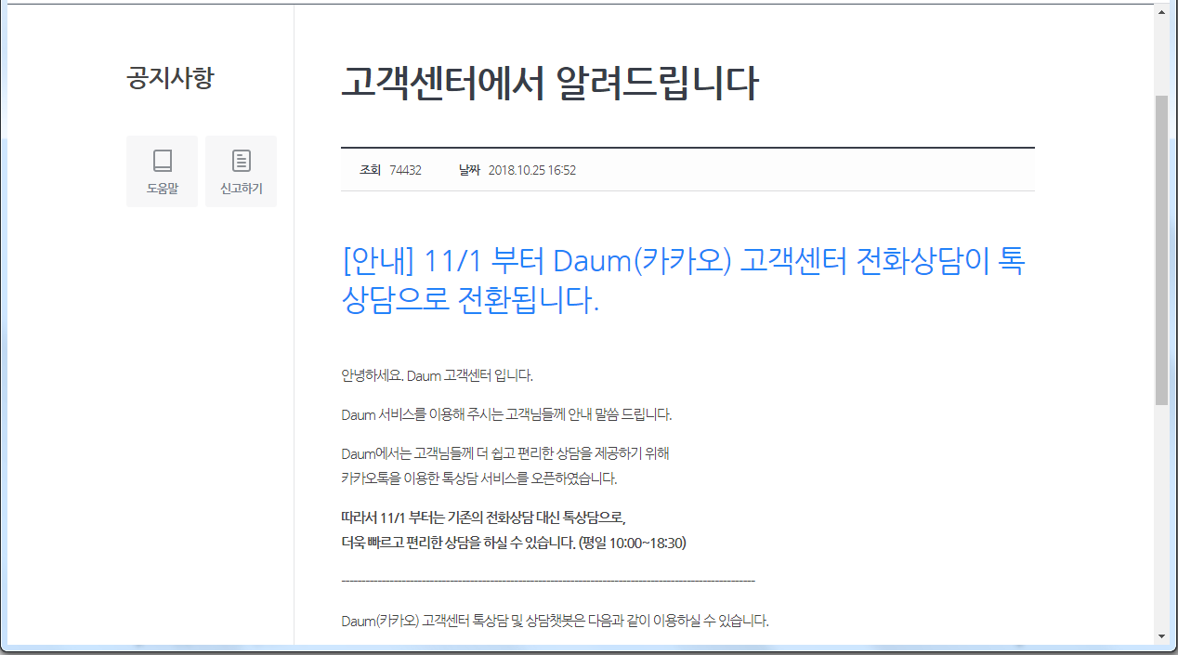Image resolution: width=1178 pixels, height=655 pixels.
Task: Click the 날짜 label
Action: pyautogui.click(x=469, y=170)
